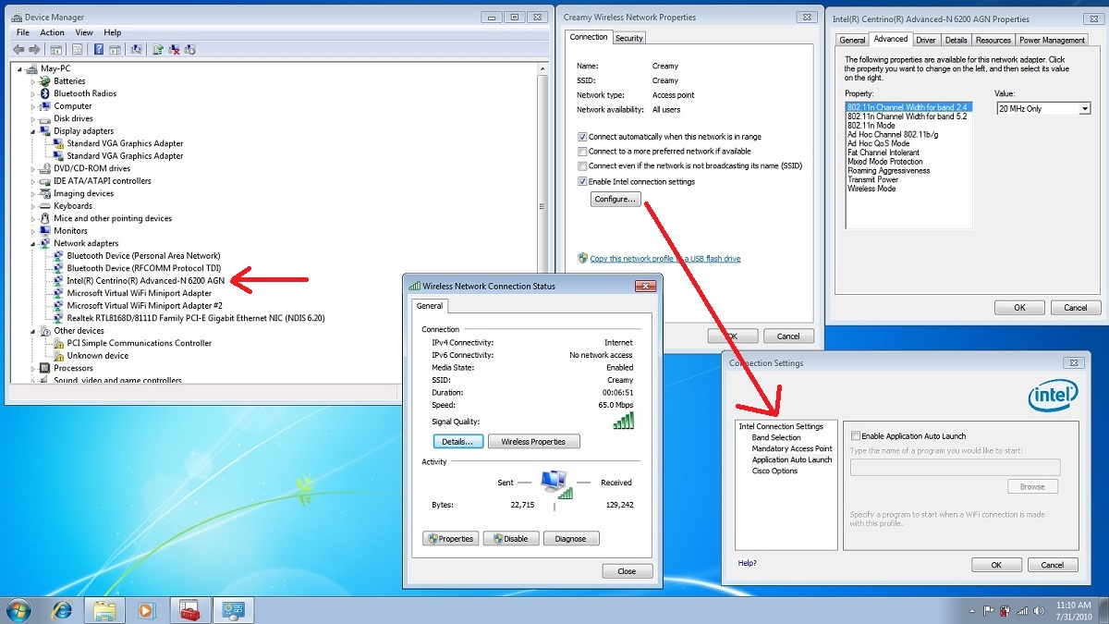
Task: Open Windows Explorer folder taskbar icon
Action: (x=105, y=610)
